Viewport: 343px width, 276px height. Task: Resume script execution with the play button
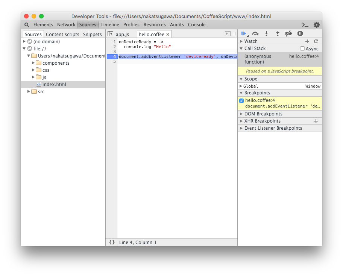coord(244,33)
